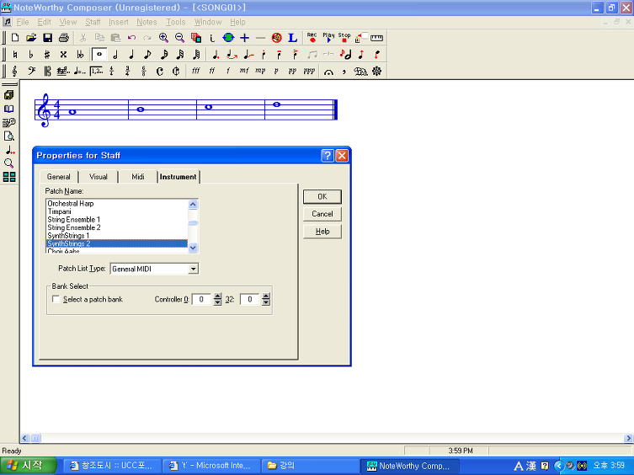Image resolution: width=634 pixels, height=475 pixels.
Task: Insert cut time signature icon
Action: pos(176,72)
